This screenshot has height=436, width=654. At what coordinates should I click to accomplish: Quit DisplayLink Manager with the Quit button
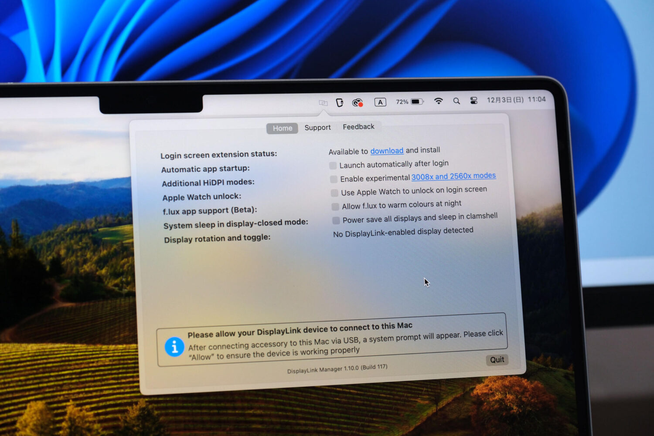tap(497, 360)
